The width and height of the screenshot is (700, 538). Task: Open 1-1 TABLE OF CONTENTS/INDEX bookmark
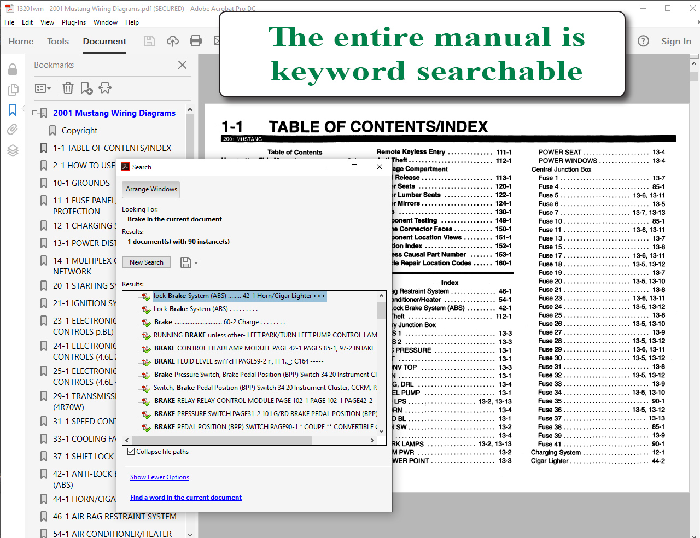coord(112,148)
